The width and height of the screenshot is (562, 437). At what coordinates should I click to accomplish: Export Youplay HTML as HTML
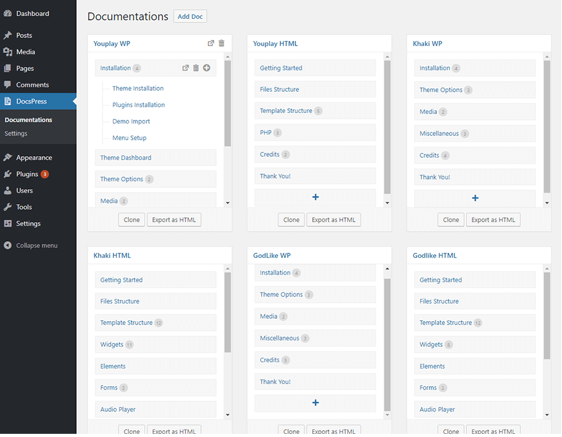point(333,220)
